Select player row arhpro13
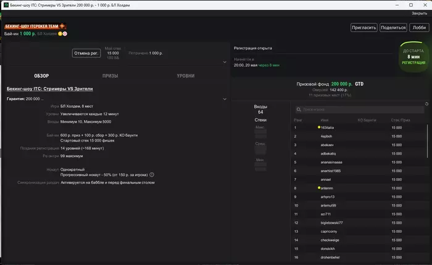The width and height of the screenshot is (432, 265). 359,197
